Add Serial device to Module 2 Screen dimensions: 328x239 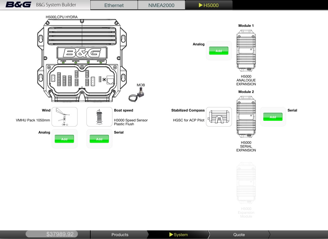(273, 117)
